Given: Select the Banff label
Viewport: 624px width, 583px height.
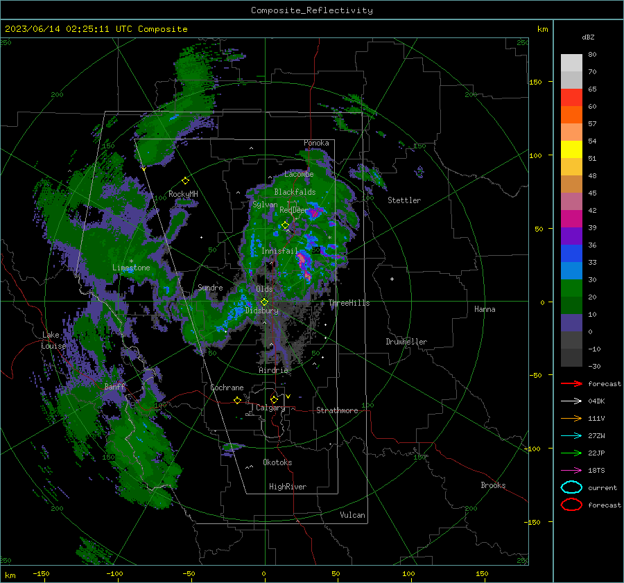Looking at the screenshot, I should point(114,386).
